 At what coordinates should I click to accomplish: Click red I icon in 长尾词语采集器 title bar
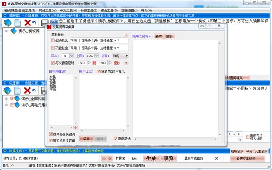49,27
